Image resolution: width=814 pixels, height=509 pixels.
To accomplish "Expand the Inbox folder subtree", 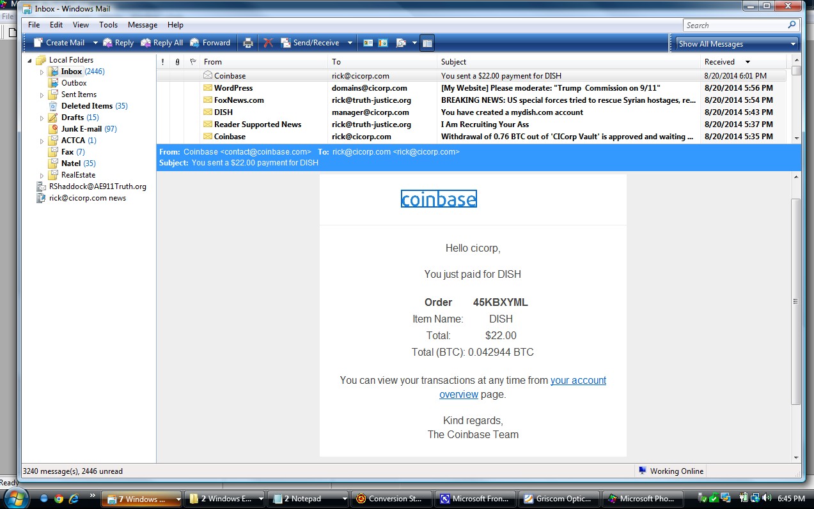I will pyautogui.click(x=42, y=72).
